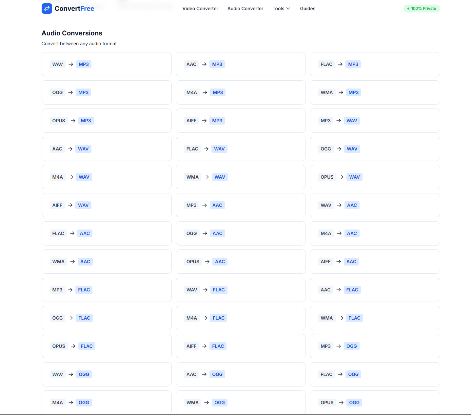
Task: Open the Video Converter page
Action: coord(200,9)
